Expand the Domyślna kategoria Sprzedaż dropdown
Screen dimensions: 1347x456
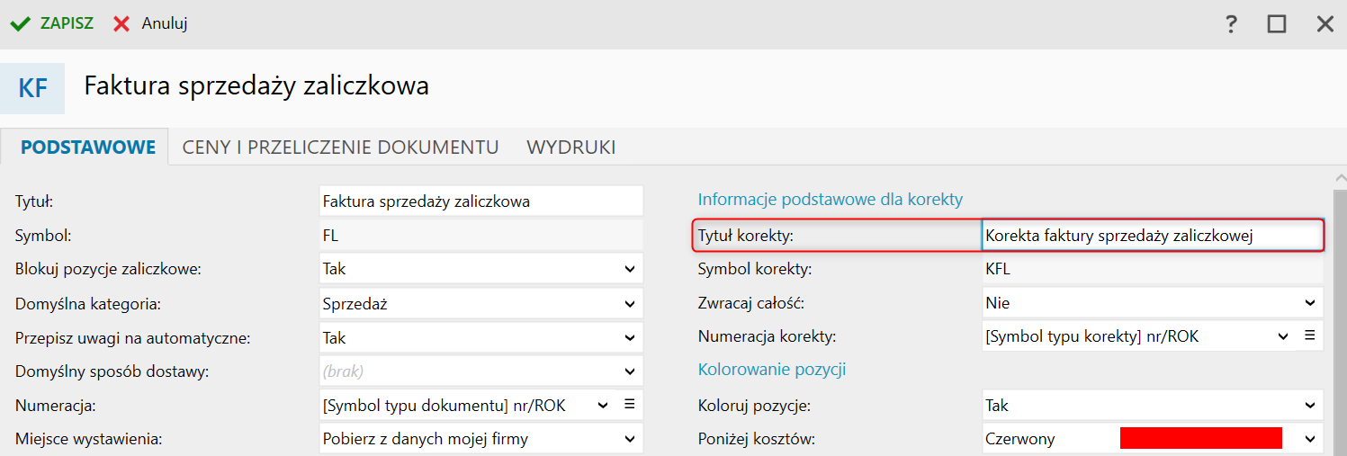point(481,304)
